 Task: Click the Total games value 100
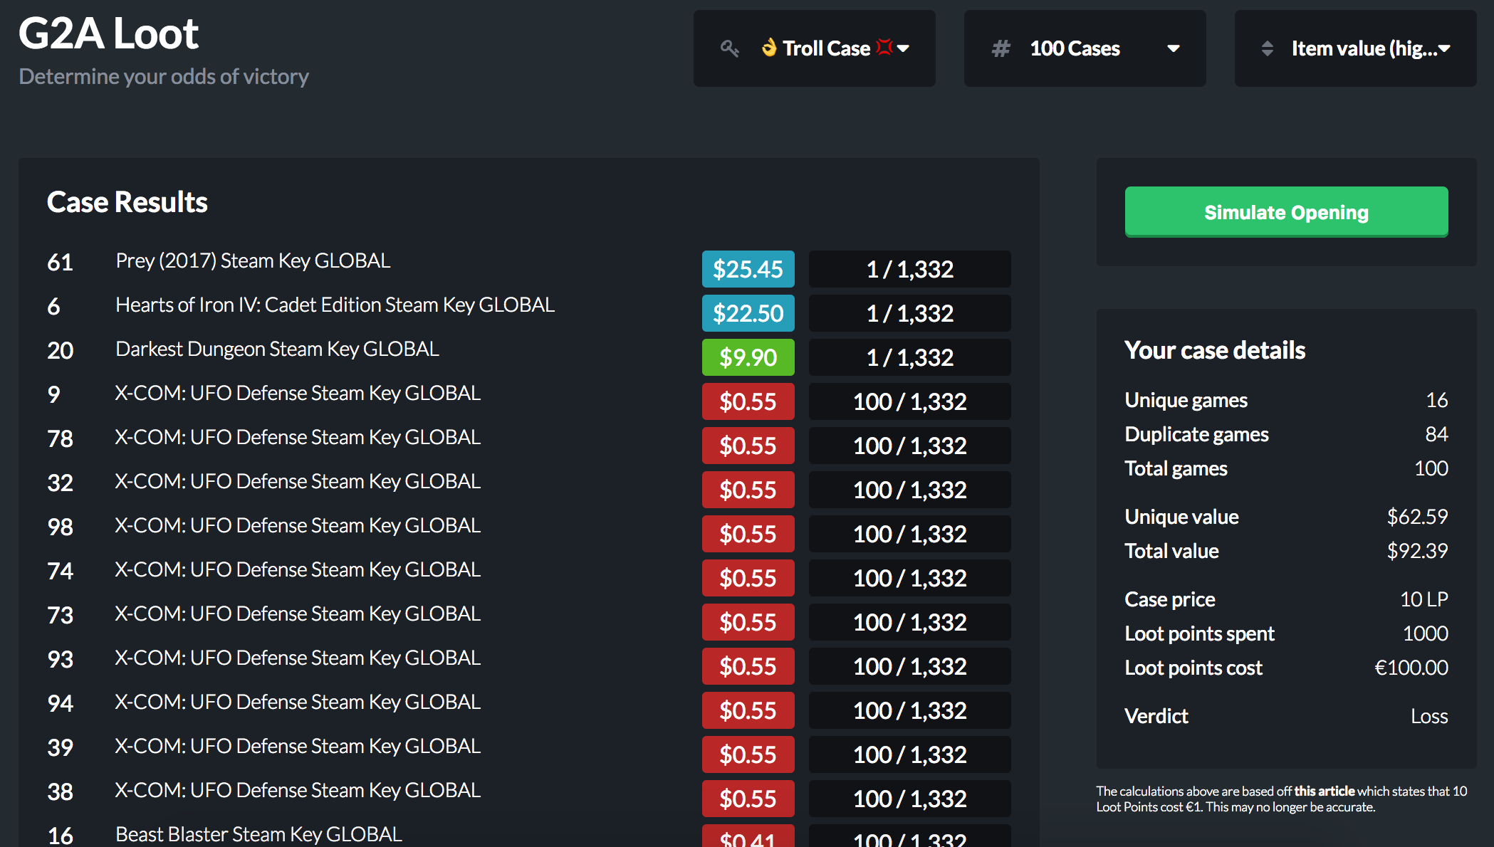tap(1431, 468)
